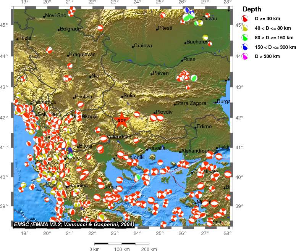Click the Valandovo city label
This screenshot has height=251, width=296.
[119, 137]
